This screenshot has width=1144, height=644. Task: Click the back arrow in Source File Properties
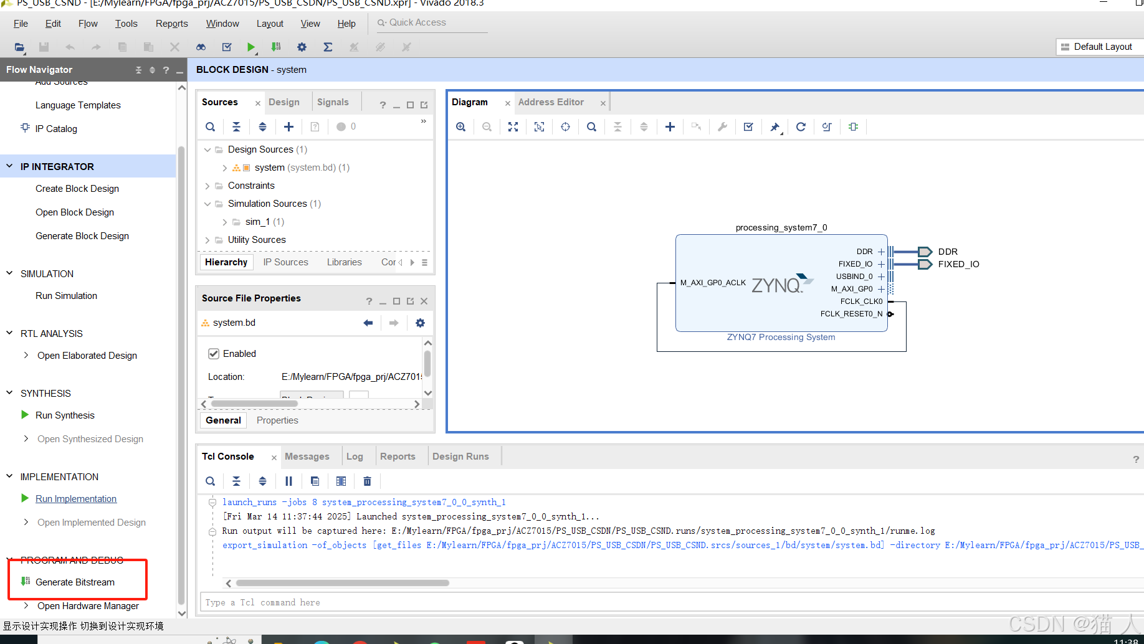coord(368,323)
